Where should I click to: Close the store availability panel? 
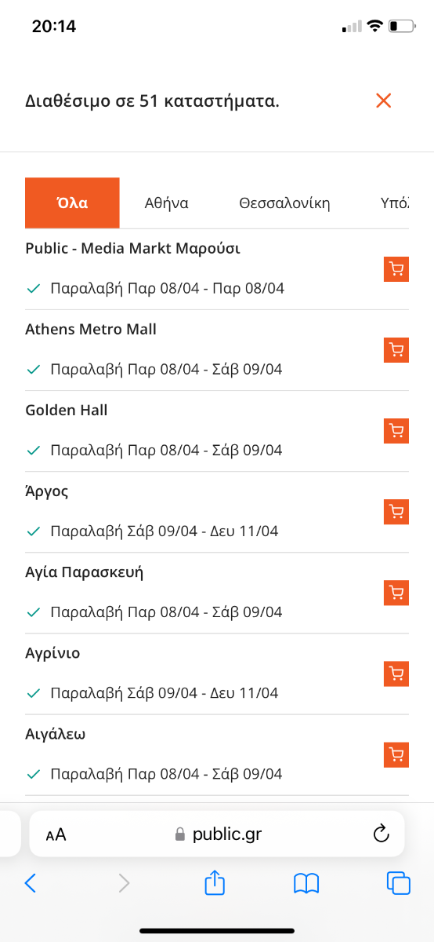[x=383, y=100]
